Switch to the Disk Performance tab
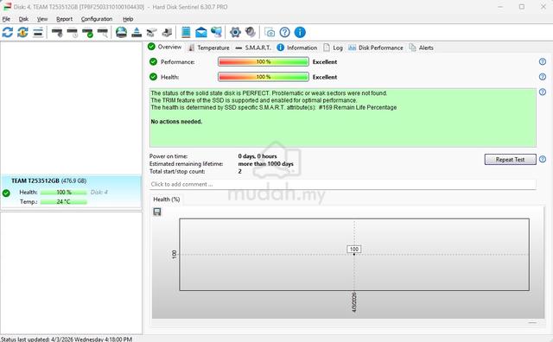This screenshot has height=342, width=553. click(376, 47)
